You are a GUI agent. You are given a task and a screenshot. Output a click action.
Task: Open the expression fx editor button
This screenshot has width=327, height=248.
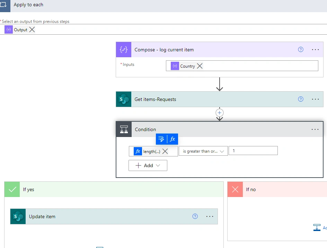[173, 139]
